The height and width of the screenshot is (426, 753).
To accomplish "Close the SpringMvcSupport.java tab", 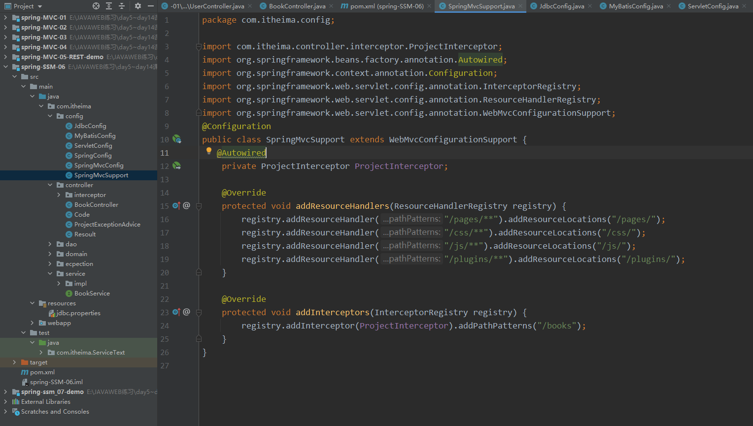I will (x=520, y=6).
